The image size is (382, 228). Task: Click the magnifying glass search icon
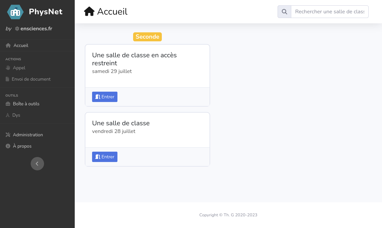coord(285,12)
